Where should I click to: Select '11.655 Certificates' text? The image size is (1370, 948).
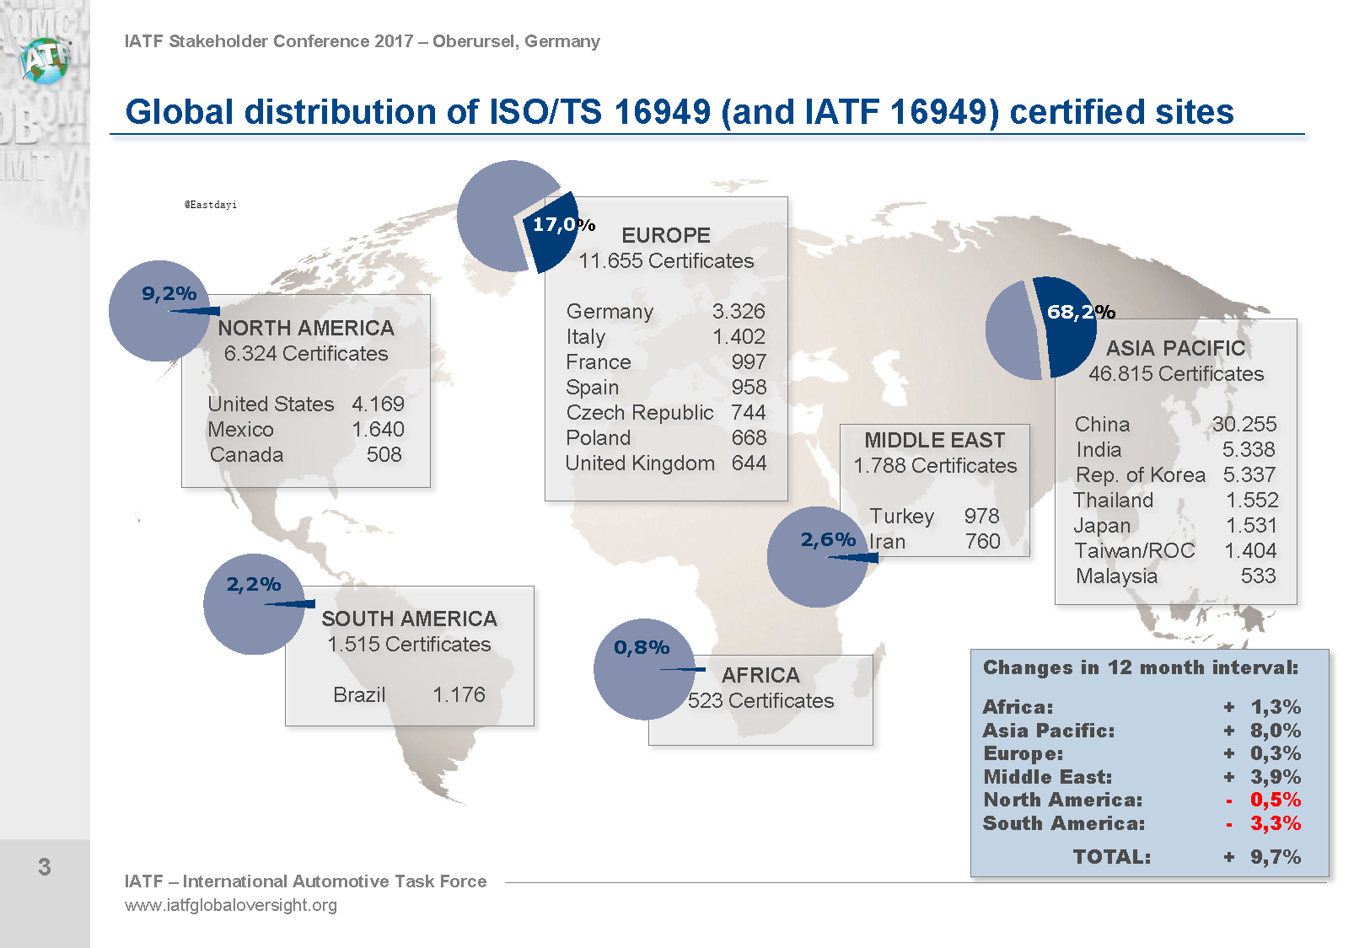[666, 261]
